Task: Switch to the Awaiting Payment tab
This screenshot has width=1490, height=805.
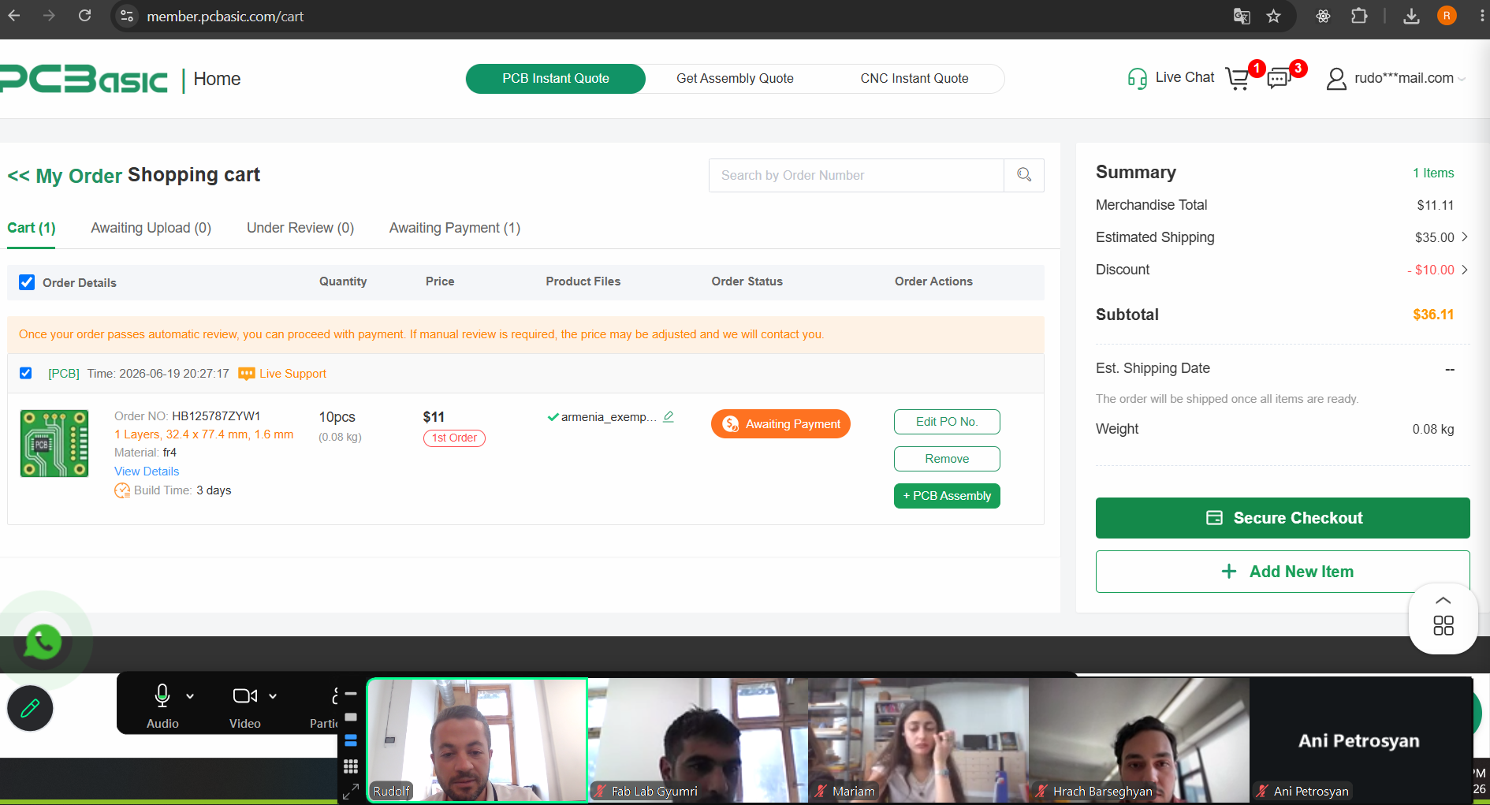Action: tap(455, 228)
